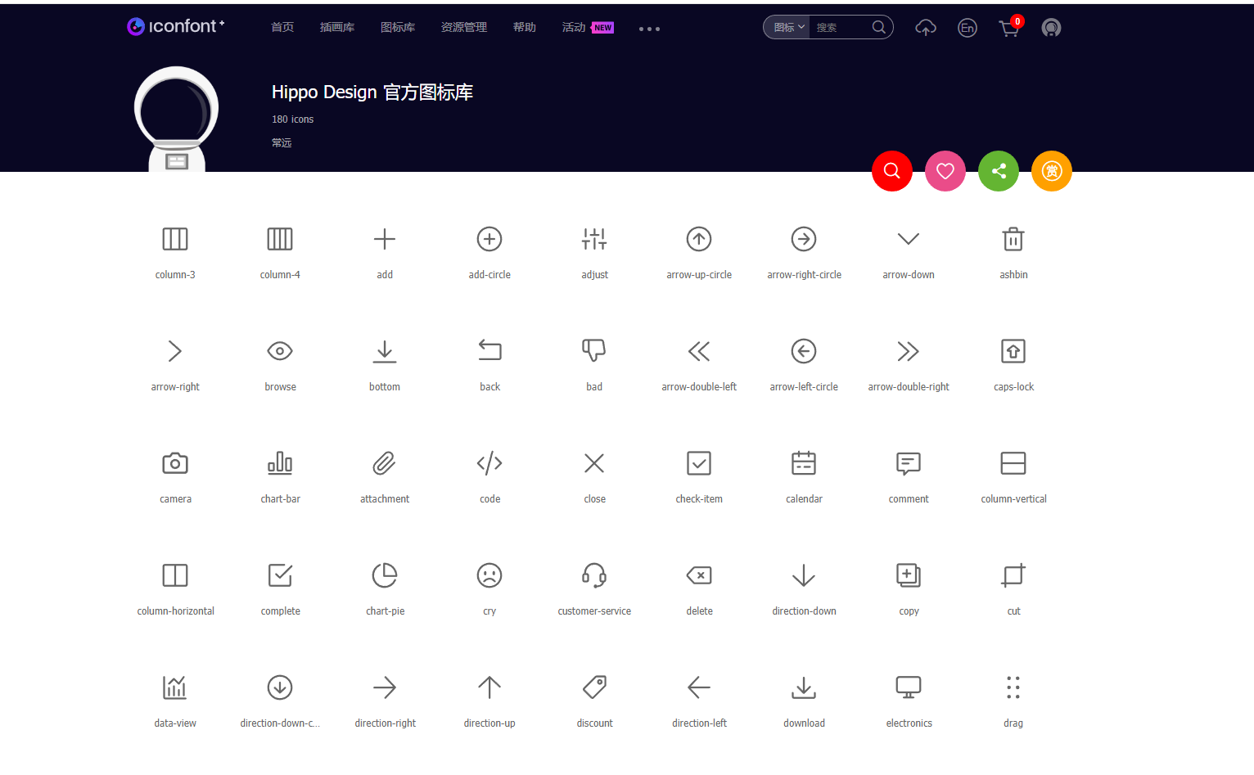The height and width of the screenshot is (775, 1254).
Task: Click the green share button
Action: (999, 171)
